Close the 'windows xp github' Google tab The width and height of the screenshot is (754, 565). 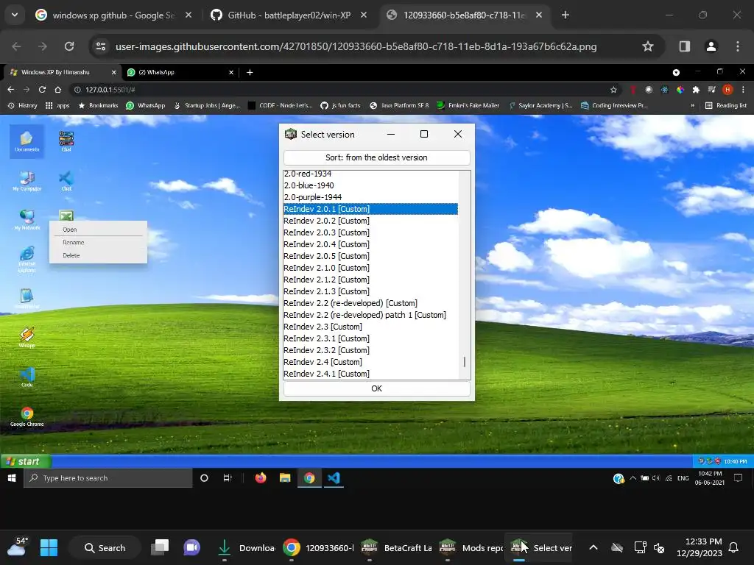point(188,15)
